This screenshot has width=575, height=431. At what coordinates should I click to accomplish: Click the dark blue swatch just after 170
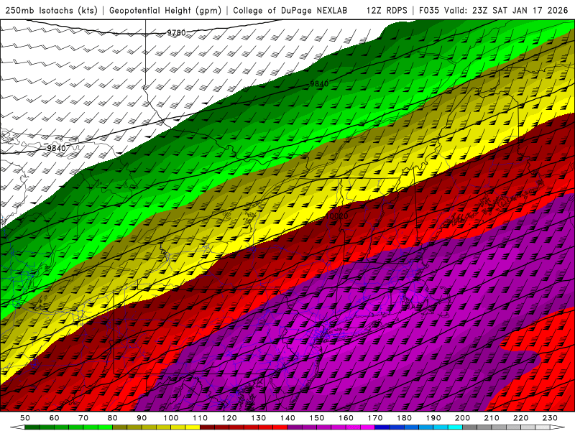(x=382, y=427)
